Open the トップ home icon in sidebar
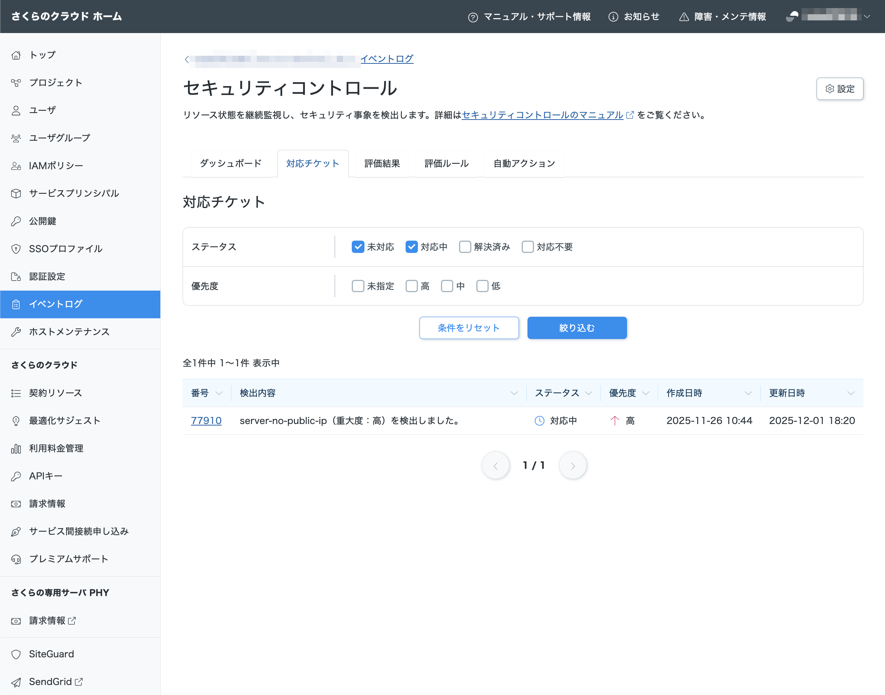The width and height of the screenshot is (885, 695). coord(16,55)
